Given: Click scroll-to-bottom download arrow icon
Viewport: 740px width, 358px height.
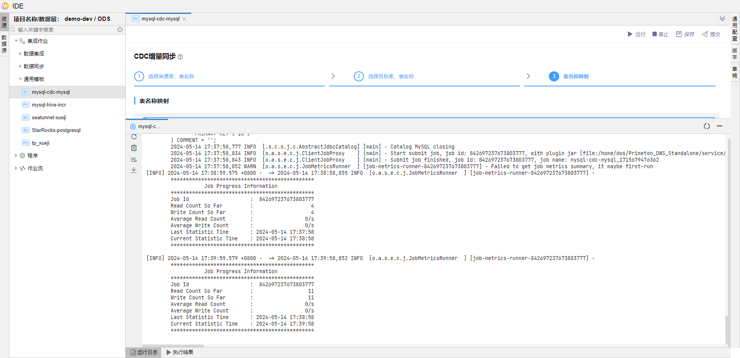Looking at the screenshot, I should pyautogui.click(x=134, y=170).
